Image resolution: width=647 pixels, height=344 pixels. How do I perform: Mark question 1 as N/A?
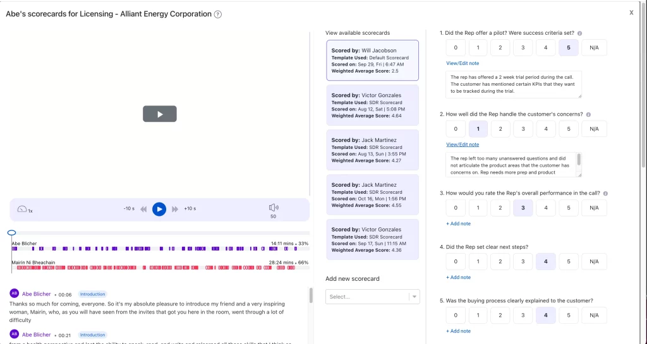[594, 48]
